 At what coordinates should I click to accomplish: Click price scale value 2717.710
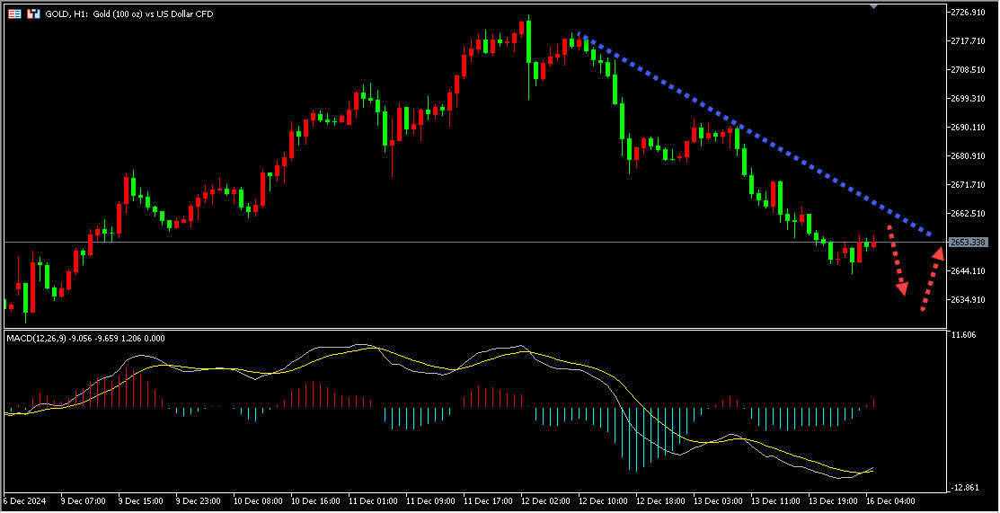pos(970,40)
